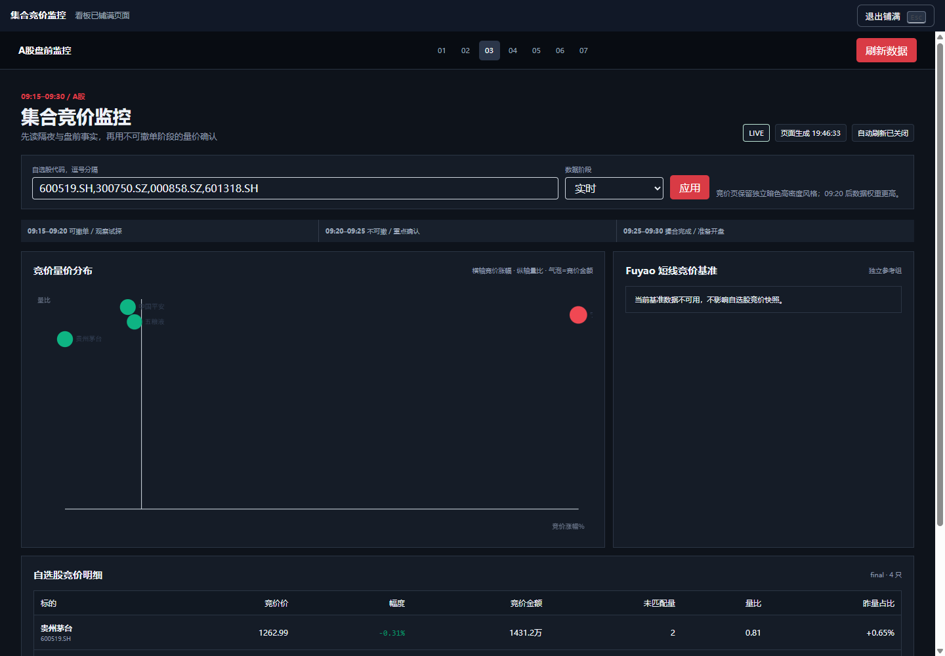Click the scrollbar up arrow
945x656 pixels.
pos(940,37)
